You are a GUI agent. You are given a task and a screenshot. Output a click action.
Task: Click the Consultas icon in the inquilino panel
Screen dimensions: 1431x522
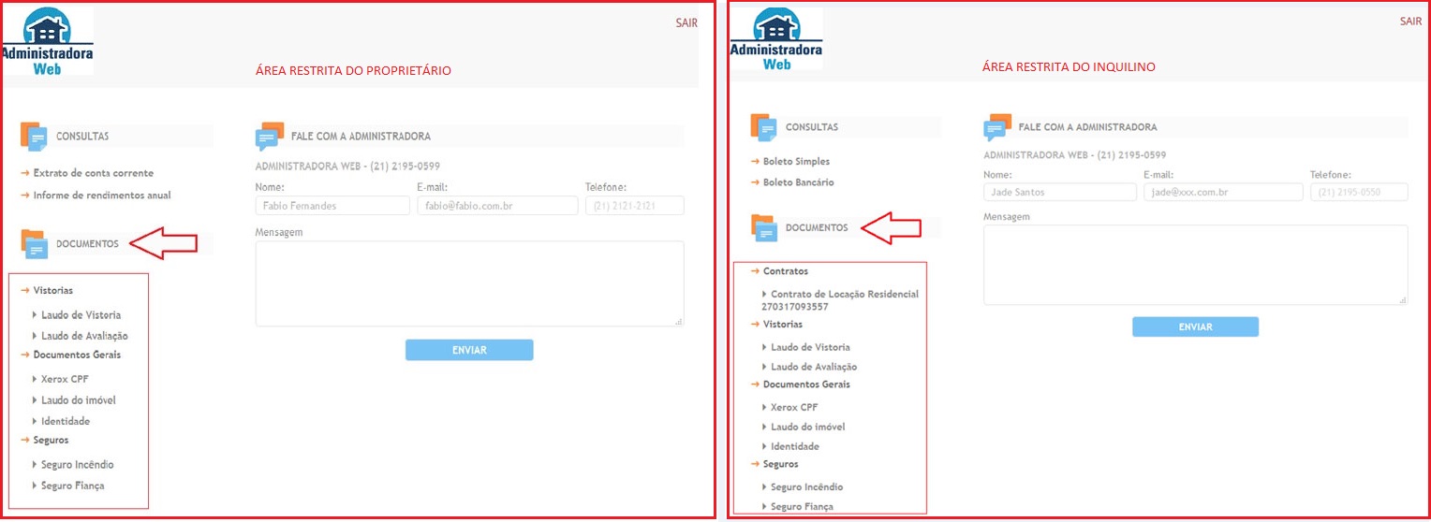pyautogui.click(x=764, y=127)
